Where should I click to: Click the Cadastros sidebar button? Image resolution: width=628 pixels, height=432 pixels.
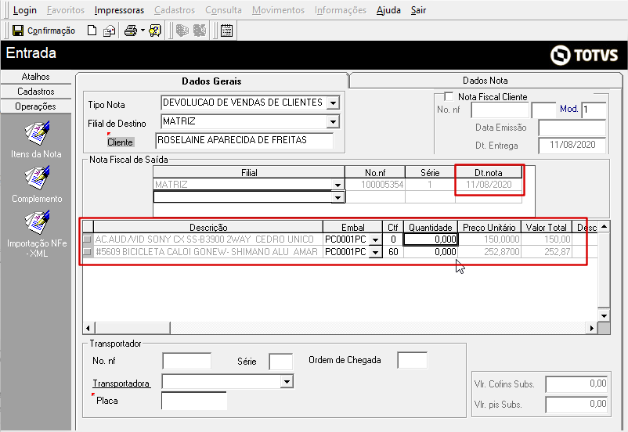(36, 92)
